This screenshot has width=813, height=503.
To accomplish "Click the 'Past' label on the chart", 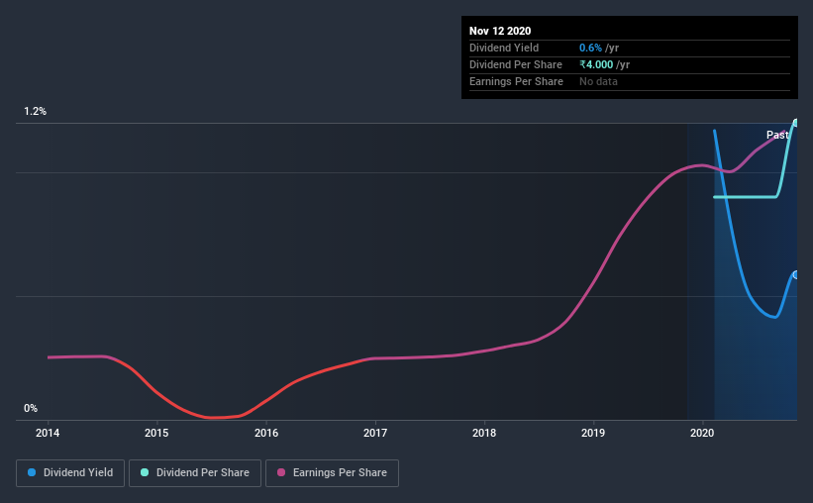I will pos(777,135).
